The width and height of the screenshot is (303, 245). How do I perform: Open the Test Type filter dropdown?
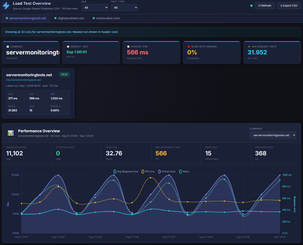pos(124,7)
